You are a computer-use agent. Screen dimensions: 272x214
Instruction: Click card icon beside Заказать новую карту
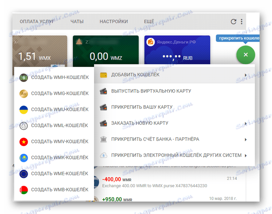103,123
